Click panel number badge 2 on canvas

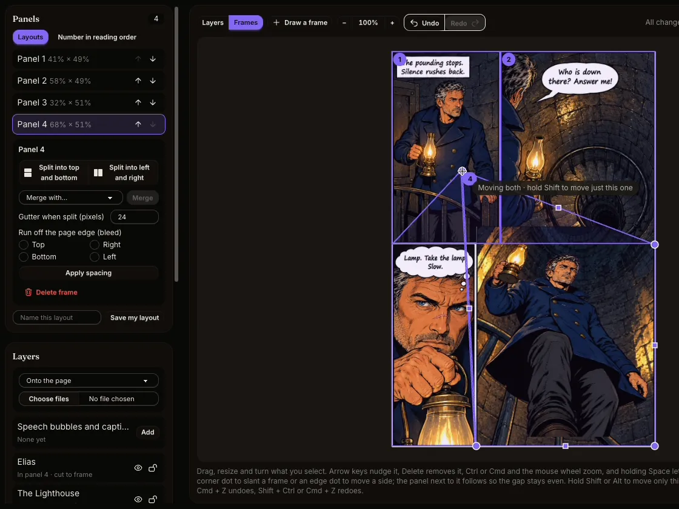click(x=509, y=59)
